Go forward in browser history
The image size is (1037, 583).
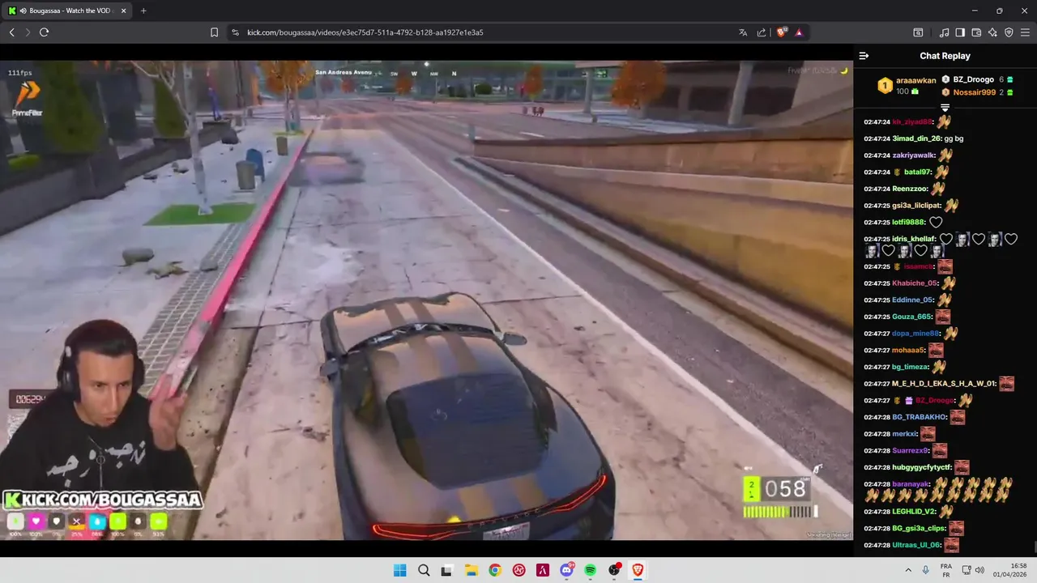[28, 32]
